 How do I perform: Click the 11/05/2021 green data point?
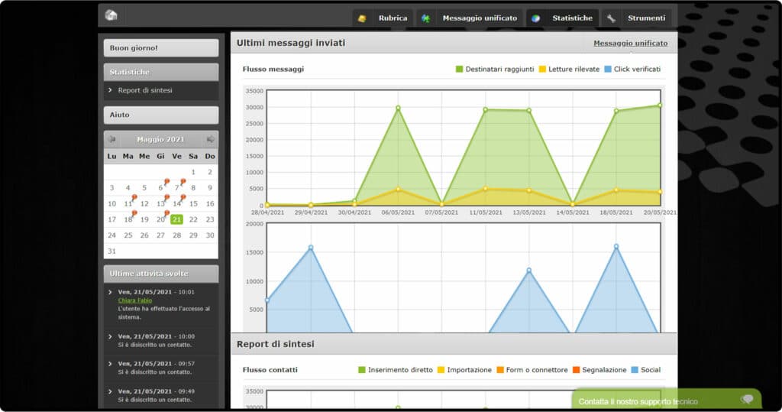[485, 110]
